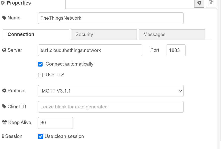Click the Client ID input box

pos(111,107)
